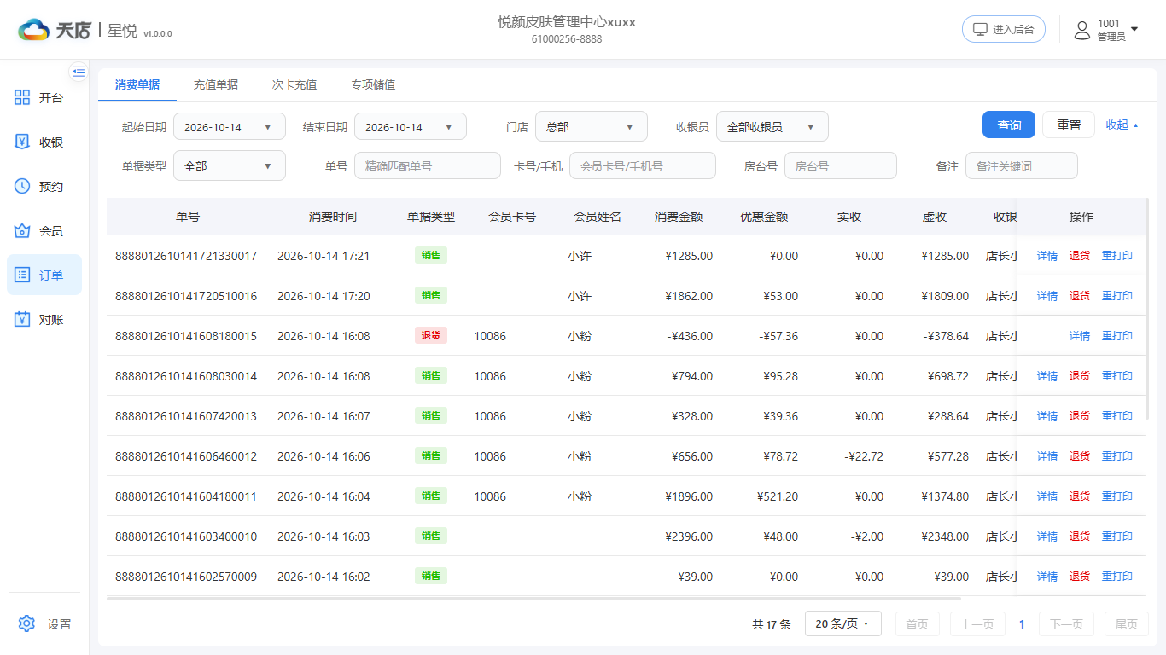
Task: Open the 专项储值 tab
Action: tap(373, 84)
